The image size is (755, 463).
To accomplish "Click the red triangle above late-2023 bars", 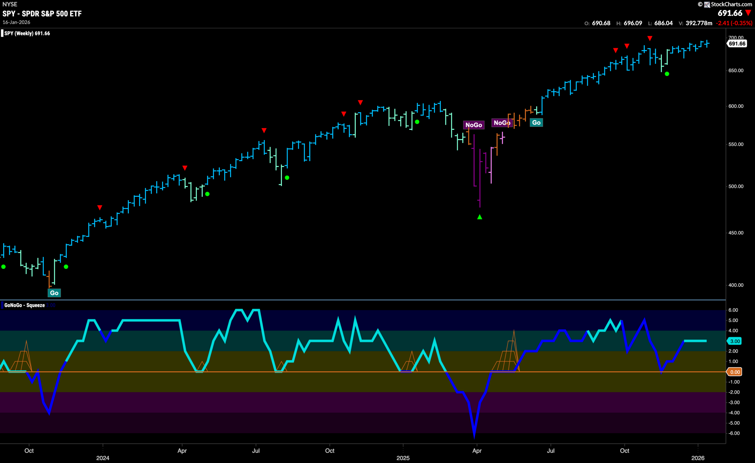I will 100,208.
